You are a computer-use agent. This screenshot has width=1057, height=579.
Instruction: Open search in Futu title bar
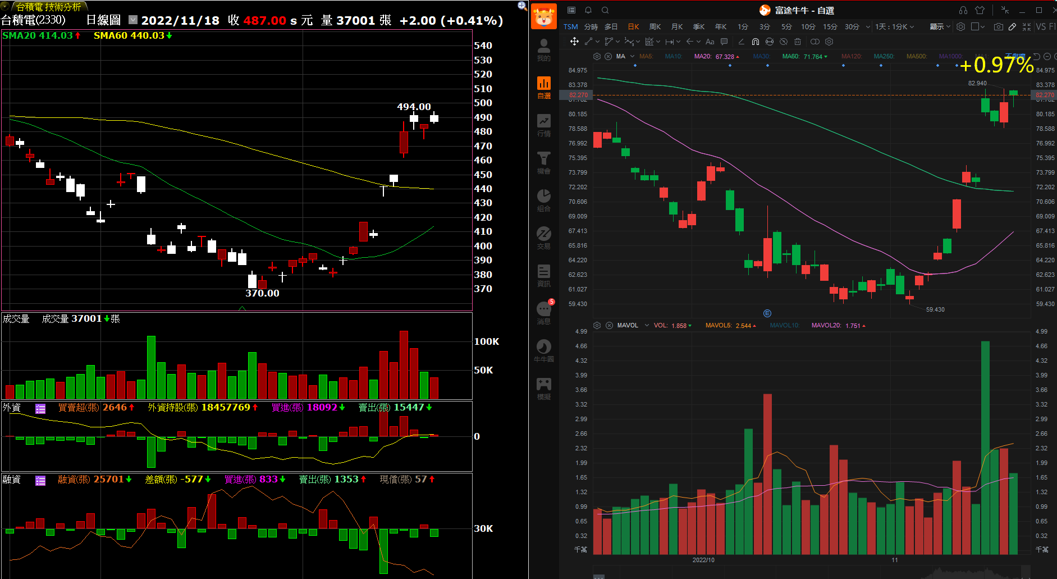pyautogui.click(x=605, y=10)
